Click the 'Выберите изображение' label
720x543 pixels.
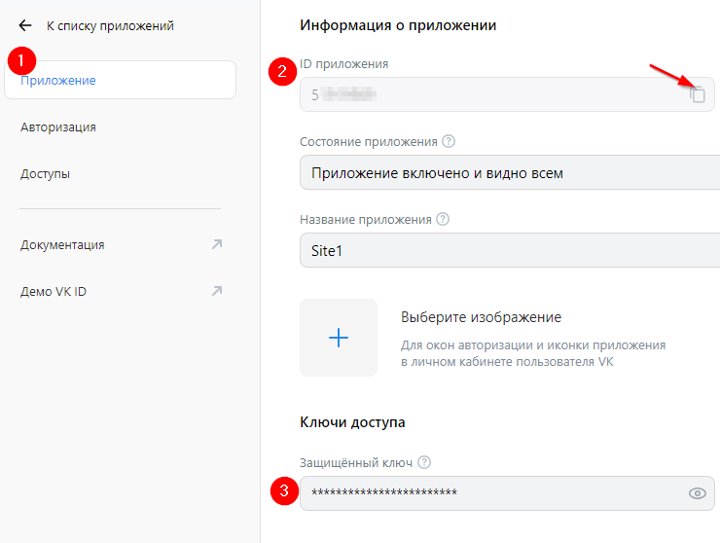[481, 318]
